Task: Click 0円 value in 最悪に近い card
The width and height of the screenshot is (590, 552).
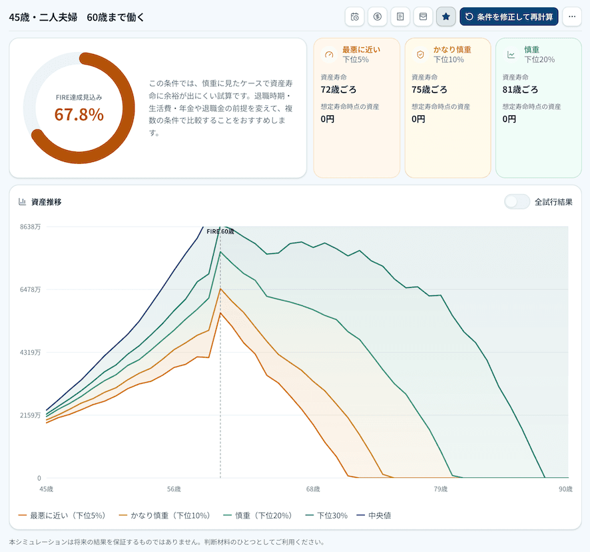Action: pyautogui.click(x=328, y=119)
